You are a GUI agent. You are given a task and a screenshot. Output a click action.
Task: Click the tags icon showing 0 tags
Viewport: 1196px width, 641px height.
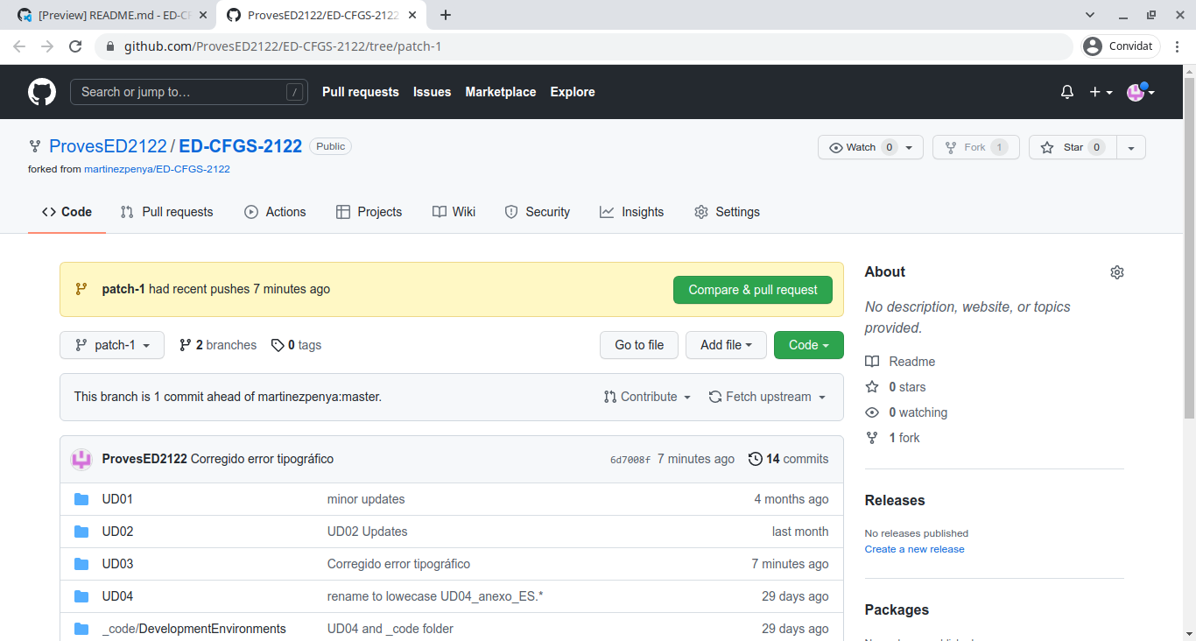[x=278, y=345]
